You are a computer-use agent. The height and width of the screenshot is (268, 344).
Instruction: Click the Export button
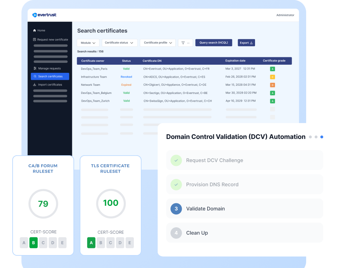click(x=247, y=43)
